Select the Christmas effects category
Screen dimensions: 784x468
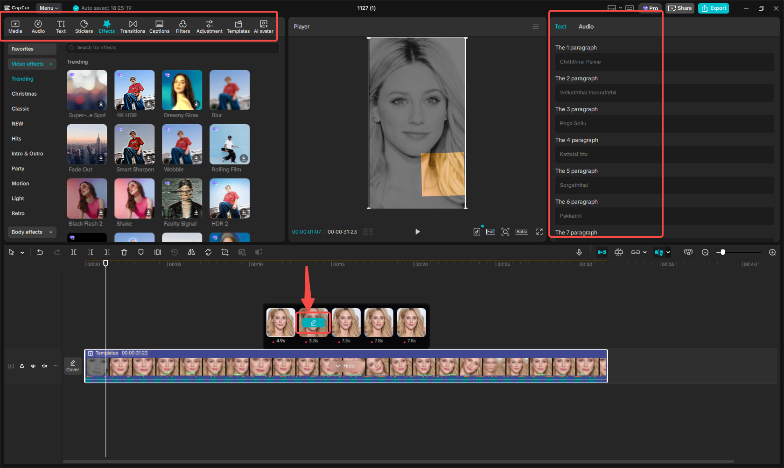click(x=24, y=93)
